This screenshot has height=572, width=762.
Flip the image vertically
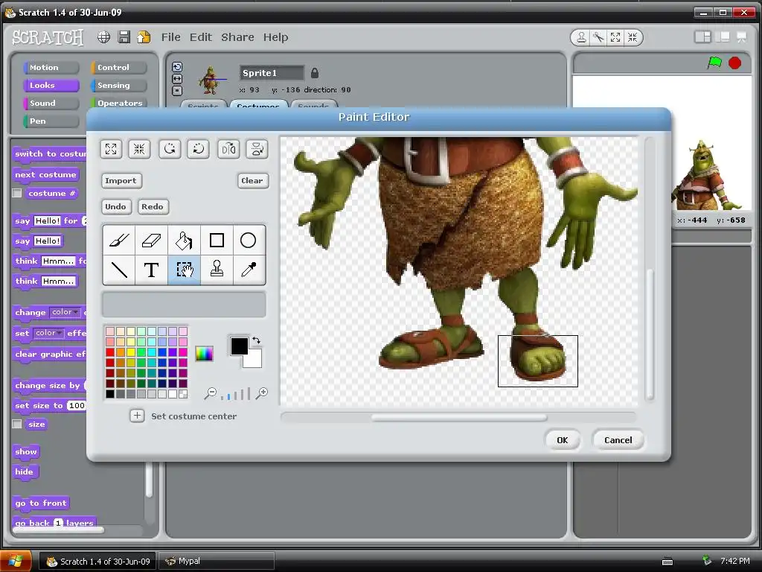257,149
